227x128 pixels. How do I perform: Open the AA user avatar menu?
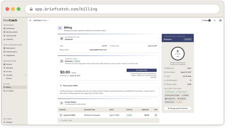pyautogui.click(x=220, y=20)
